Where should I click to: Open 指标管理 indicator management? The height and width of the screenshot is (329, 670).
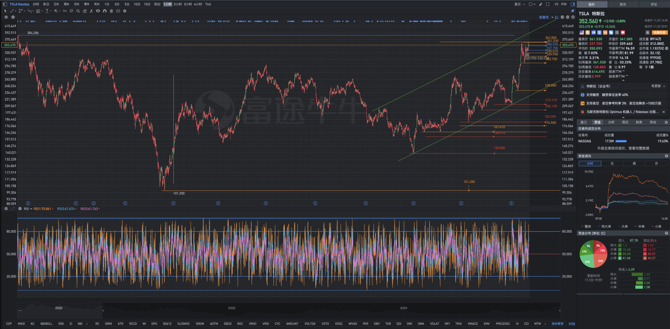[557, 324]
